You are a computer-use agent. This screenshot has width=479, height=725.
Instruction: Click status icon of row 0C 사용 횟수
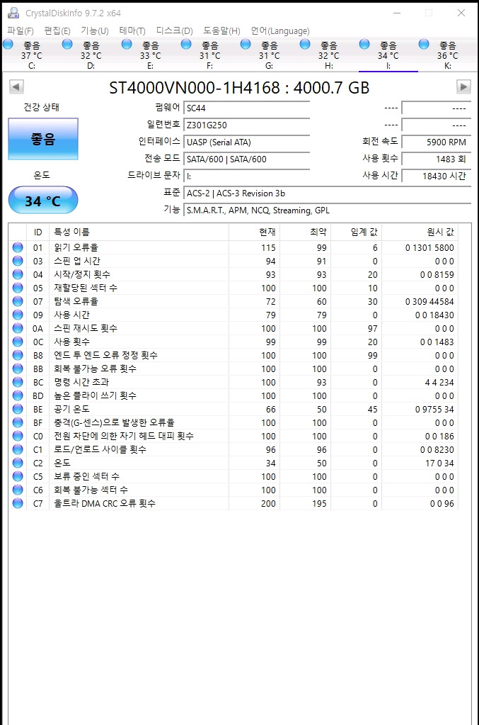pyautogui.click(x=18, y=342)
